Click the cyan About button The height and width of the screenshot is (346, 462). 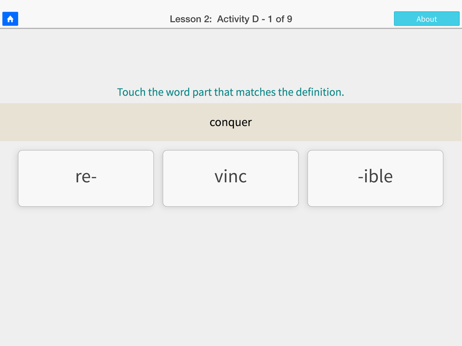(426, 19)
